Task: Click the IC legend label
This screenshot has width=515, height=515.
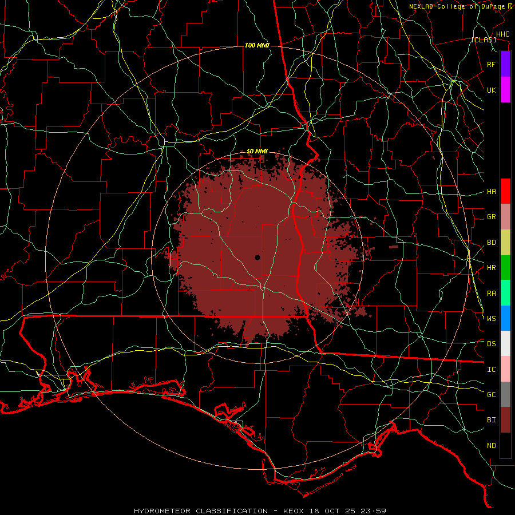Action: (x=491, y=370)
